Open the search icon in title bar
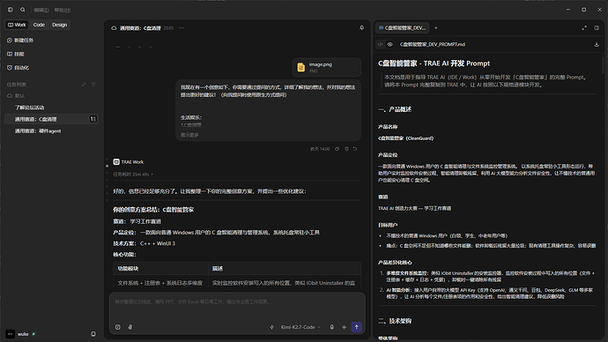 23,10
